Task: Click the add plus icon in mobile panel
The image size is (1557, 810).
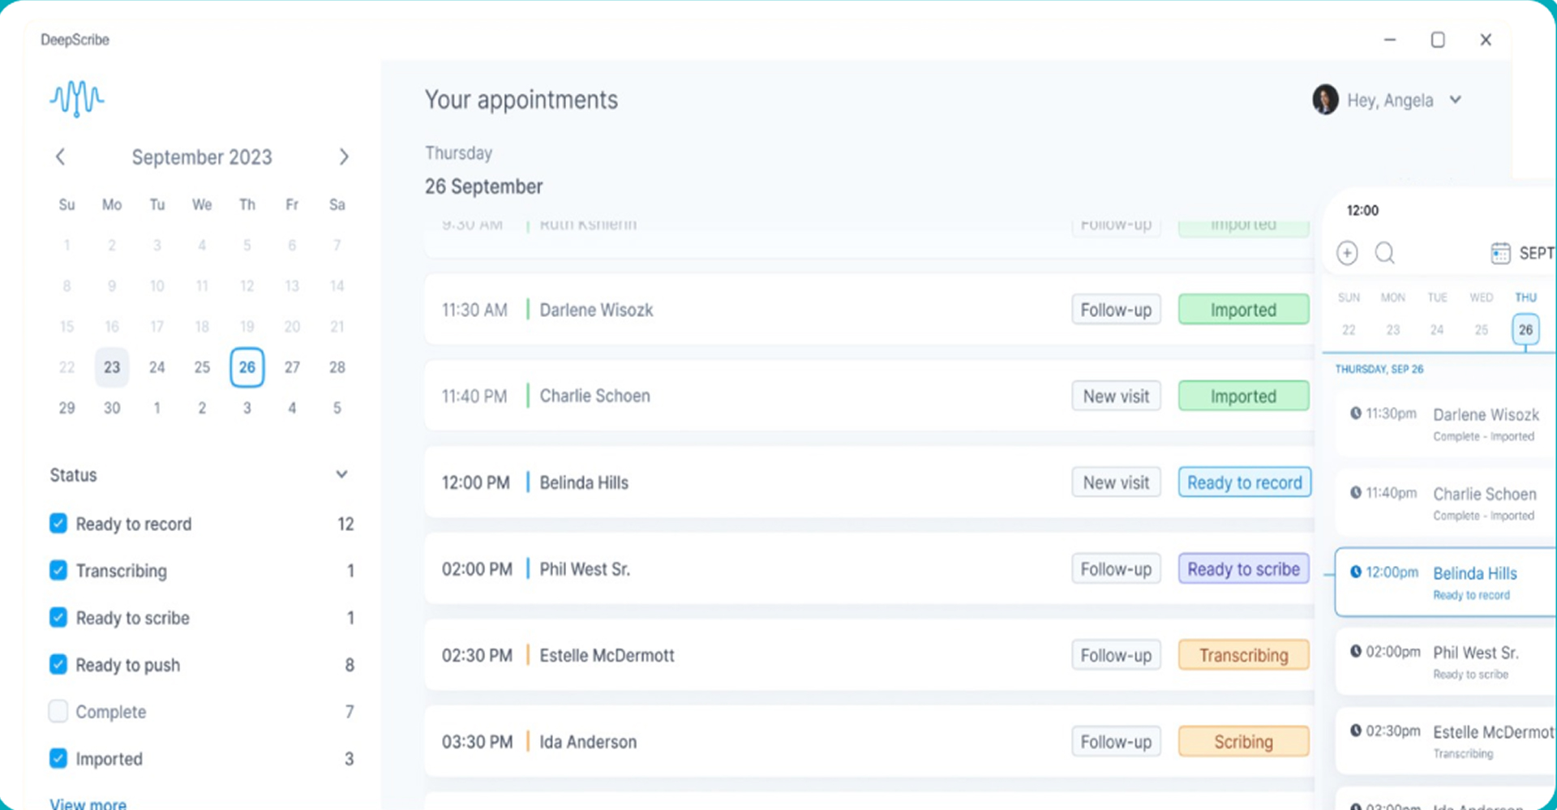Action: tap(1347, 253)
